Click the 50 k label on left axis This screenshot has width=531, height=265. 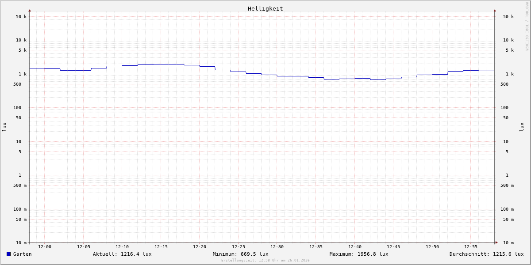point(21,17)
